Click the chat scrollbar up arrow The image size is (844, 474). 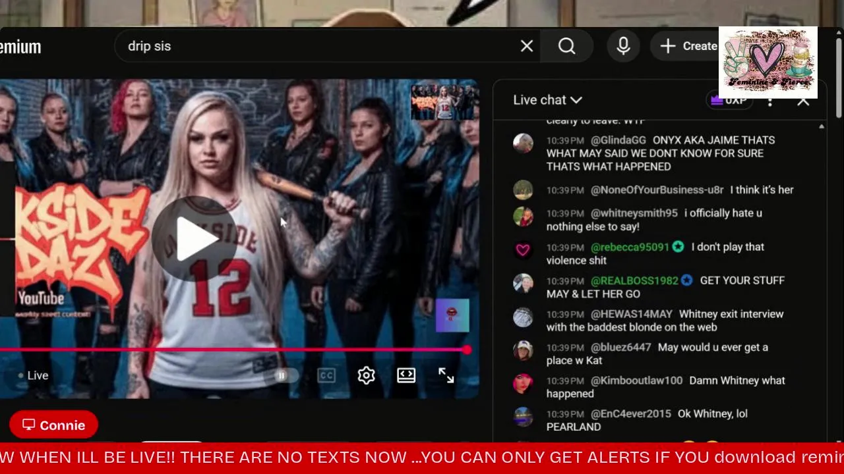pos(822,126)
